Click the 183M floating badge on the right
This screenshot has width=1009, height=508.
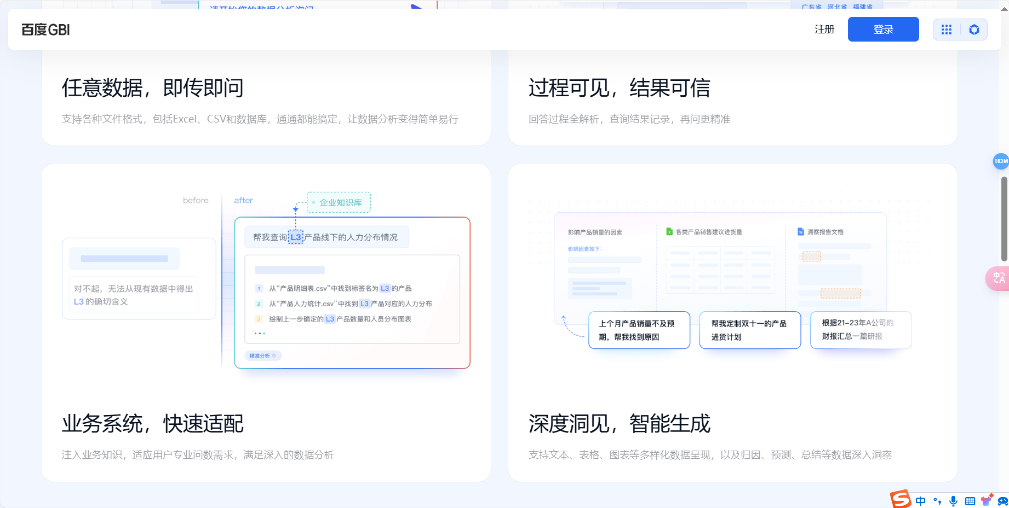point(999,161)
